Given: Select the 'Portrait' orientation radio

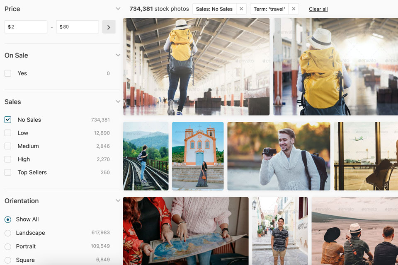Looking at the screenshot, I should [8, 246].
